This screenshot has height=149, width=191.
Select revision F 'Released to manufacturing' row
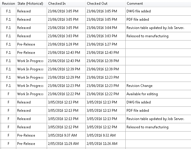(96, 127)
